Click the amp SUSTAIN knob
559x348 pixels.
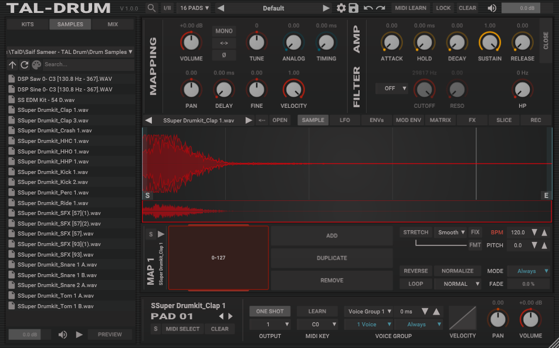[x=489, y=42]
